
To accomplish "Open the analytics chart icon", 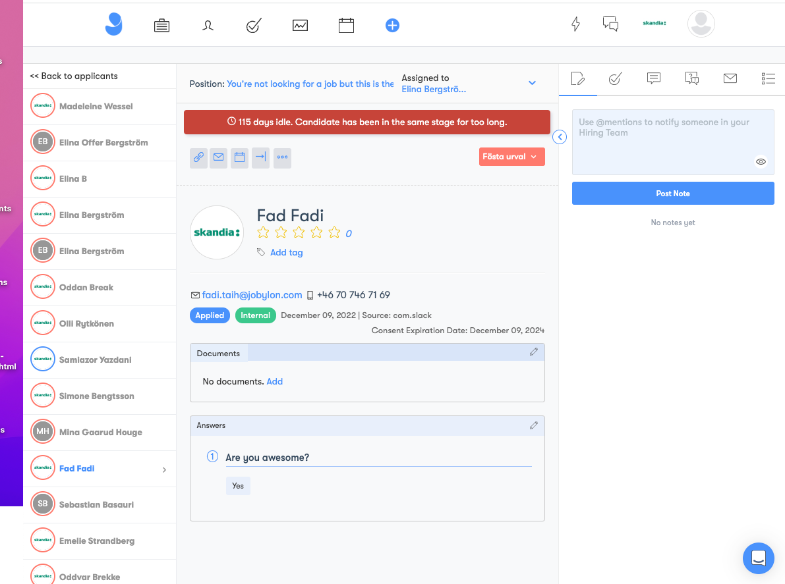I will tap(300, 25).
